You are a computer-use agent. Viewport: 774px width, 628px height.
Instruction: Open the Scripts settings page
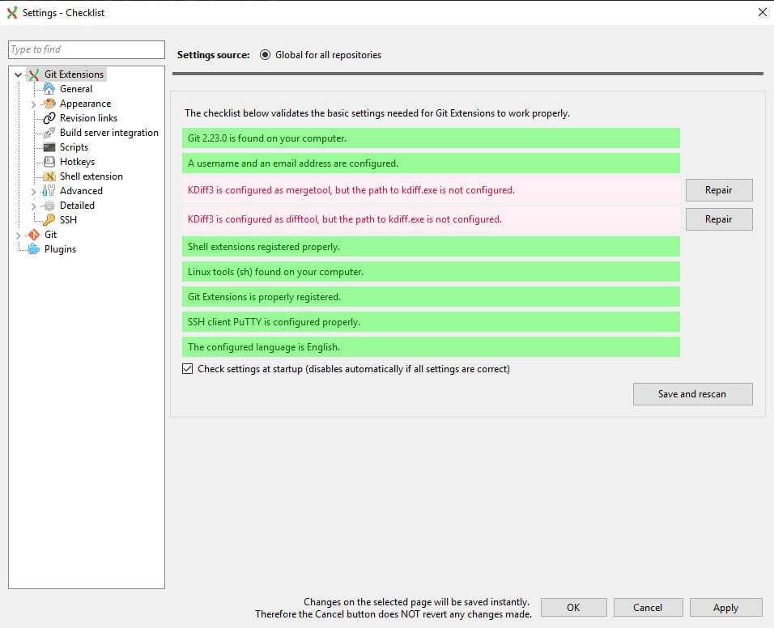(x=74, y=147)
